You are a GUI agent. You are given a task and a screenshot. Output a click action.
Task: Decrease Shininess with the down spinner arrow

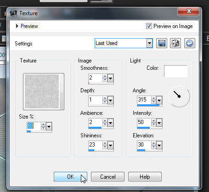point(105,147)
